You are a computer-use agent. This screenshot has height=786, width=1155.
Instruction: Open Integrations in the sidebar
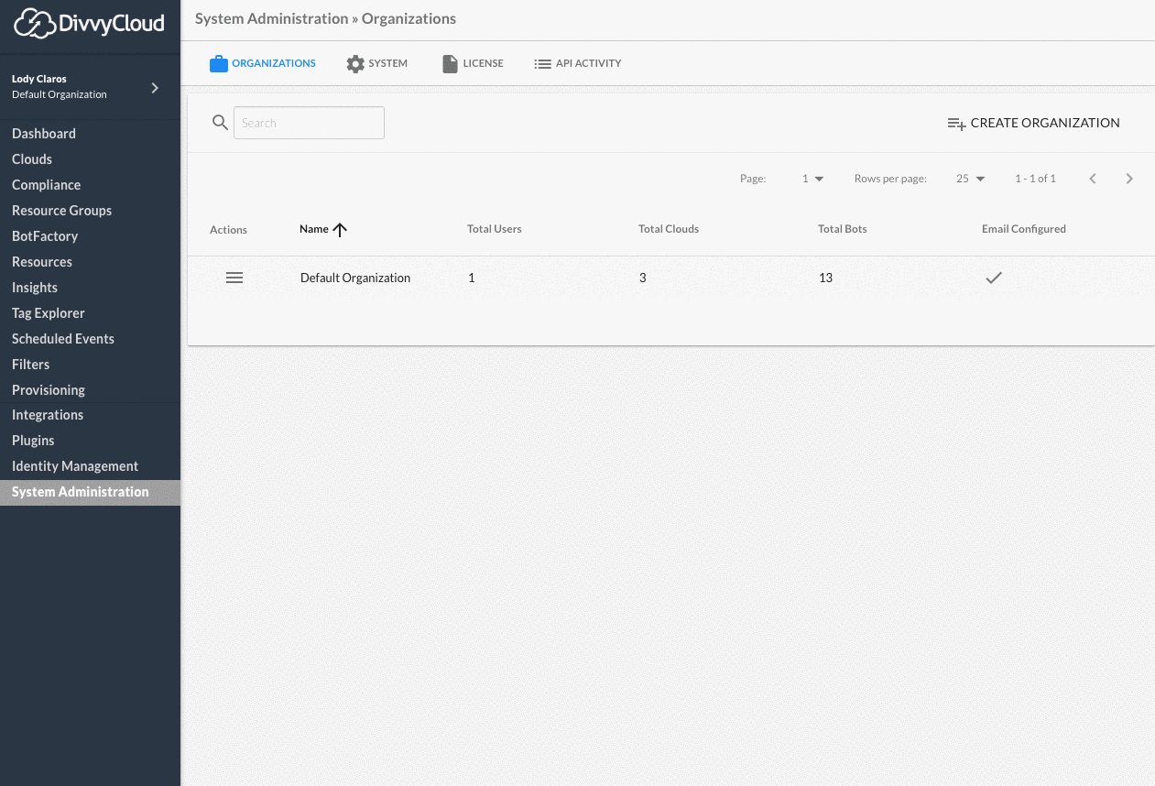click(x=48, y=415)
